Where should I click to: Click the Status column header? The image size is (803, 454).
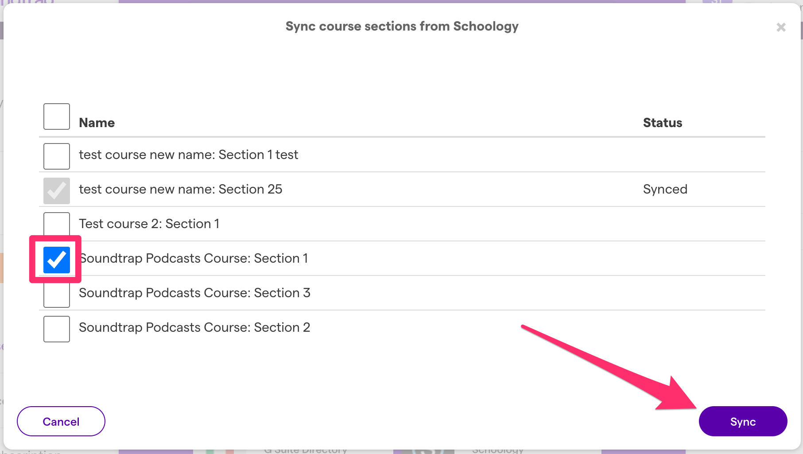point(662,123)
